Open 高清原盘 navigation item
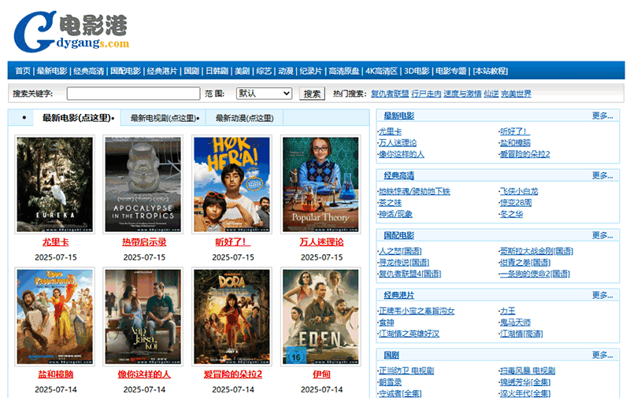630x398 pixels. coord(344,71)
